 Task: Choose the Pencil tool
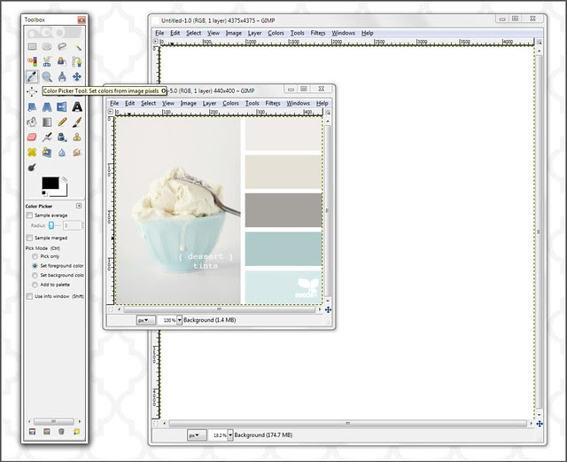coord(62,121)
